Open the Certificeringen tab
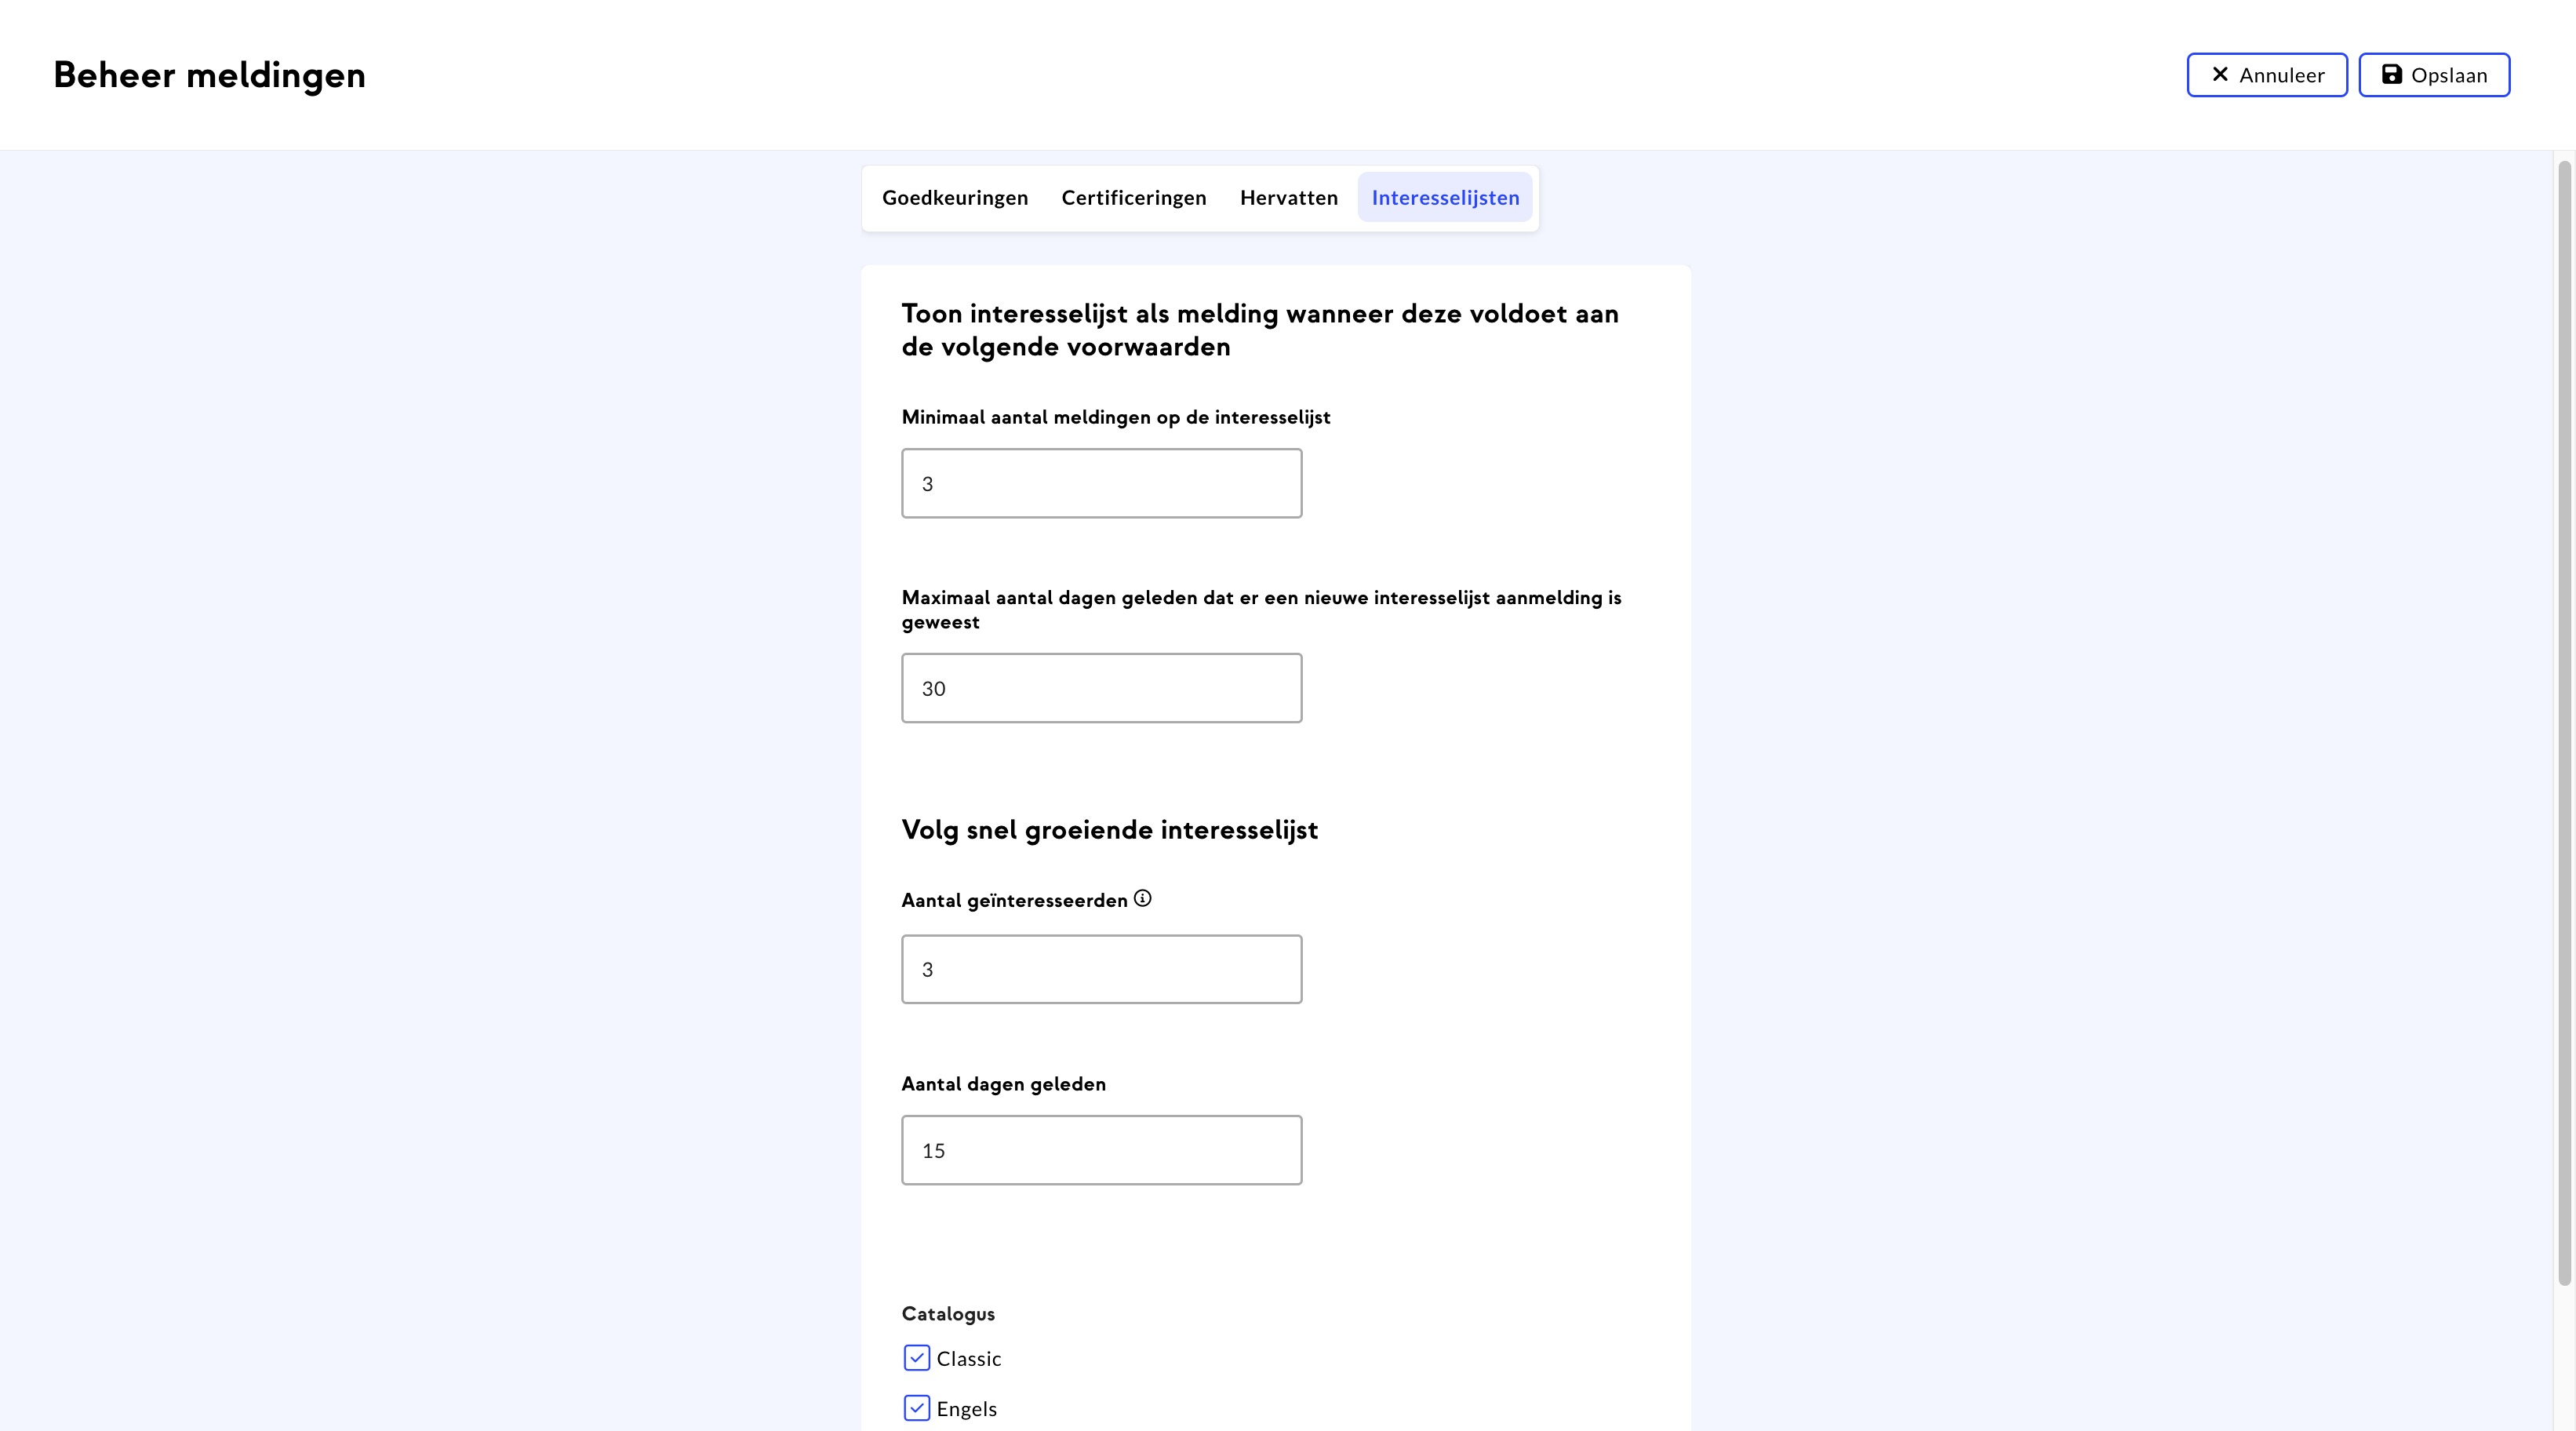Screen dimensions: 2576x1431 1133,198
